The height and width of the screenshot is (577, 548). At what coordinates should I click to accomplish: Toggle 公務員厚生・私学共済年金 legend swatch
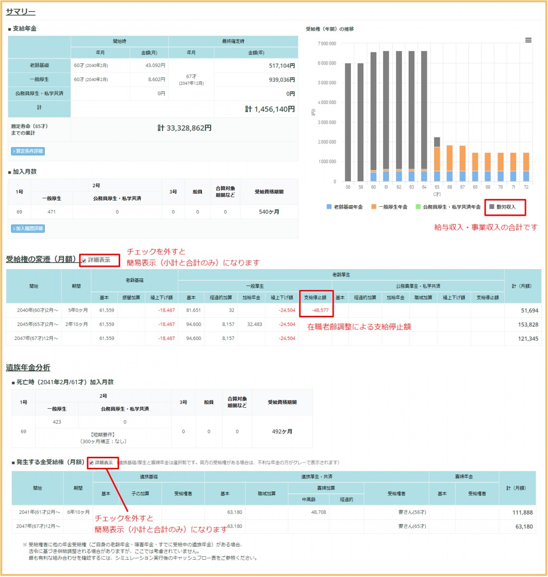[418, 207]
